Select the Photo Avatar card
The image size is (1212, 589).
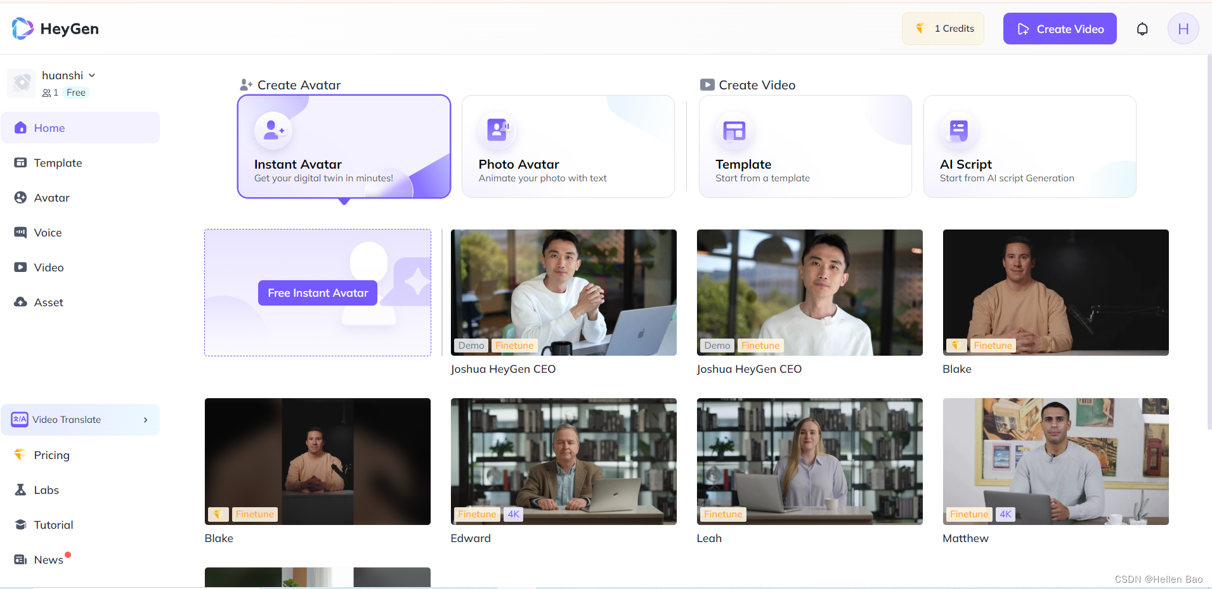tap(568, 146)
